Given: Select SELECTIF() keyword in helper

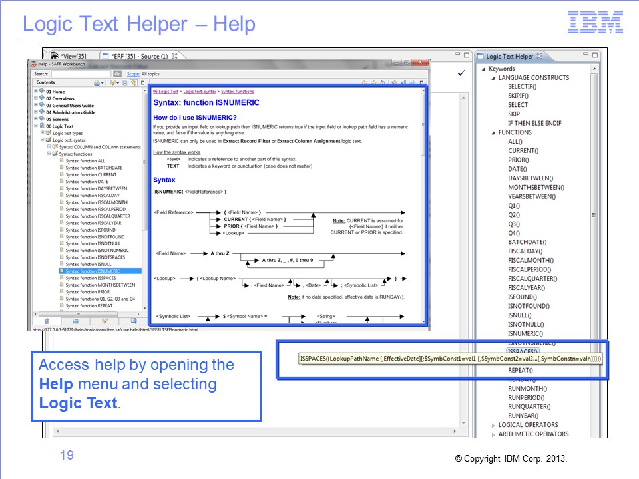Looking at the screenshot, I should point(522,86).
